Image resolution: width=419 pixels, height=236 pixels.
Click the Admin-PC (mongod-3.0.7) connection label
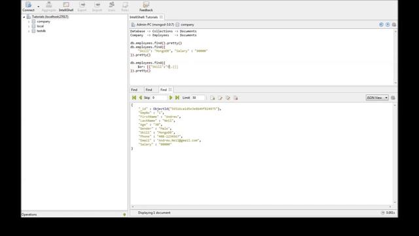pos(155,25)
